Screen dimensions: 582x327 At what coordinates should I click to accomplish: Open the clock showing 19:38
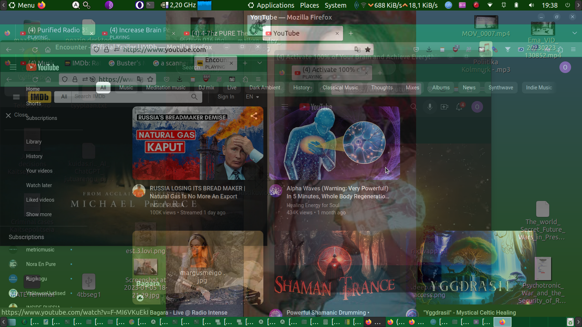click(550, 5)
